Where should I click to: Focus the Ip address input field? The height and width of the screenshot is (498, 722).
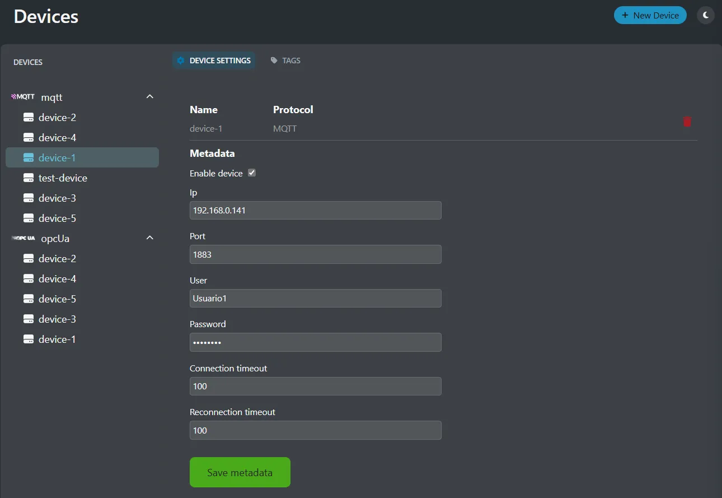coord(315,211)
